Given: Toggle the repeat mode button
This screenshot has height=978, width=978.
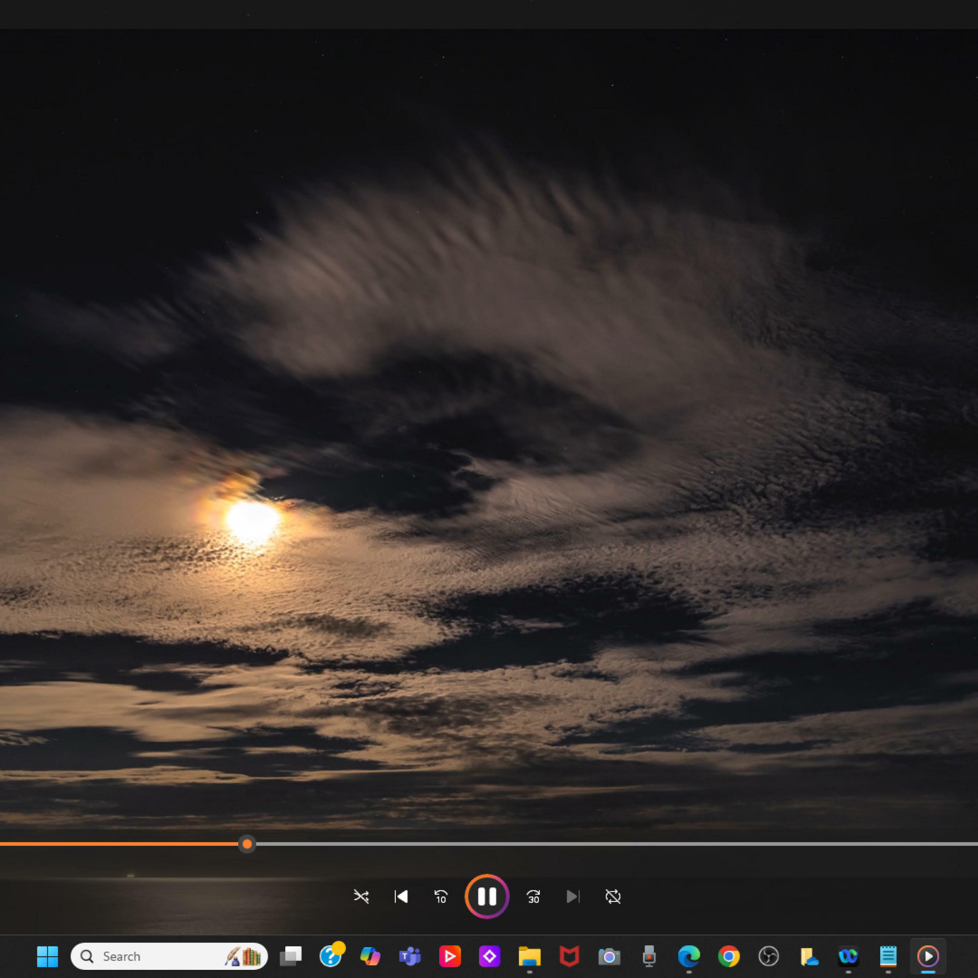Looking at the screenshot, I should 613,896.
